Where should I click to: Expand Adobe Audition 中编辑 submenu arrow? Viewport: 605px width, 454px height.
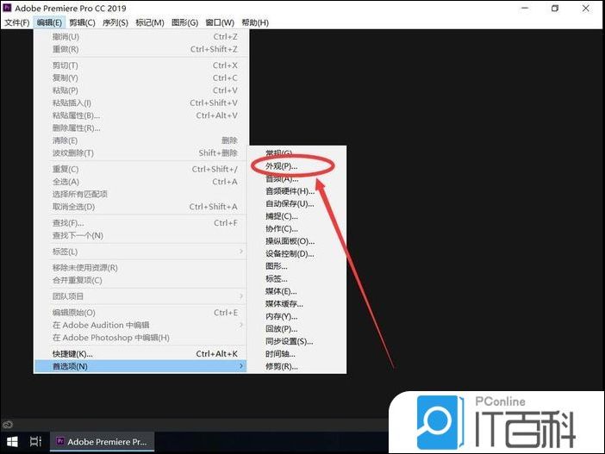241,325
